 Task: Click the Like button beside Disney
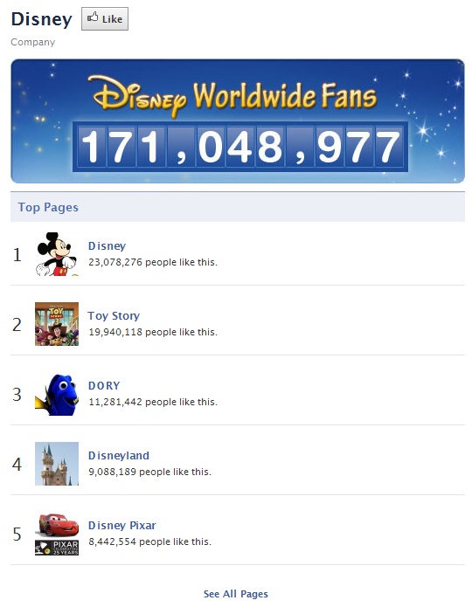[105, 18]
